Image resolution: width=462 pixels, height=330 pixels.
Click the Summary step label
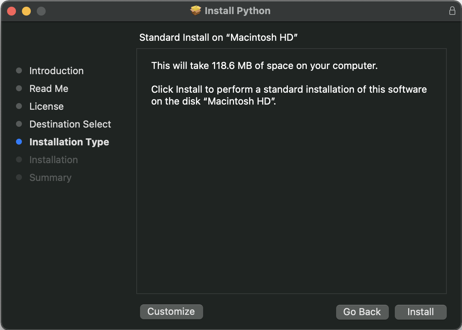[50, 178]
